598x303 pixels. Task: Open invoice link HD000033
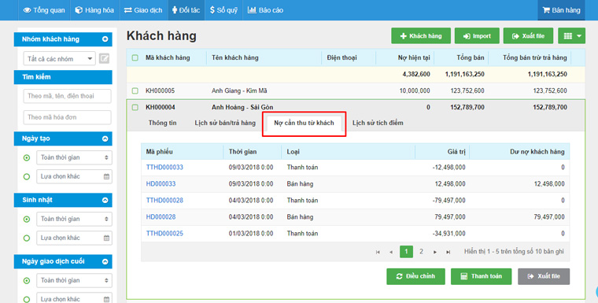[161, 183]
